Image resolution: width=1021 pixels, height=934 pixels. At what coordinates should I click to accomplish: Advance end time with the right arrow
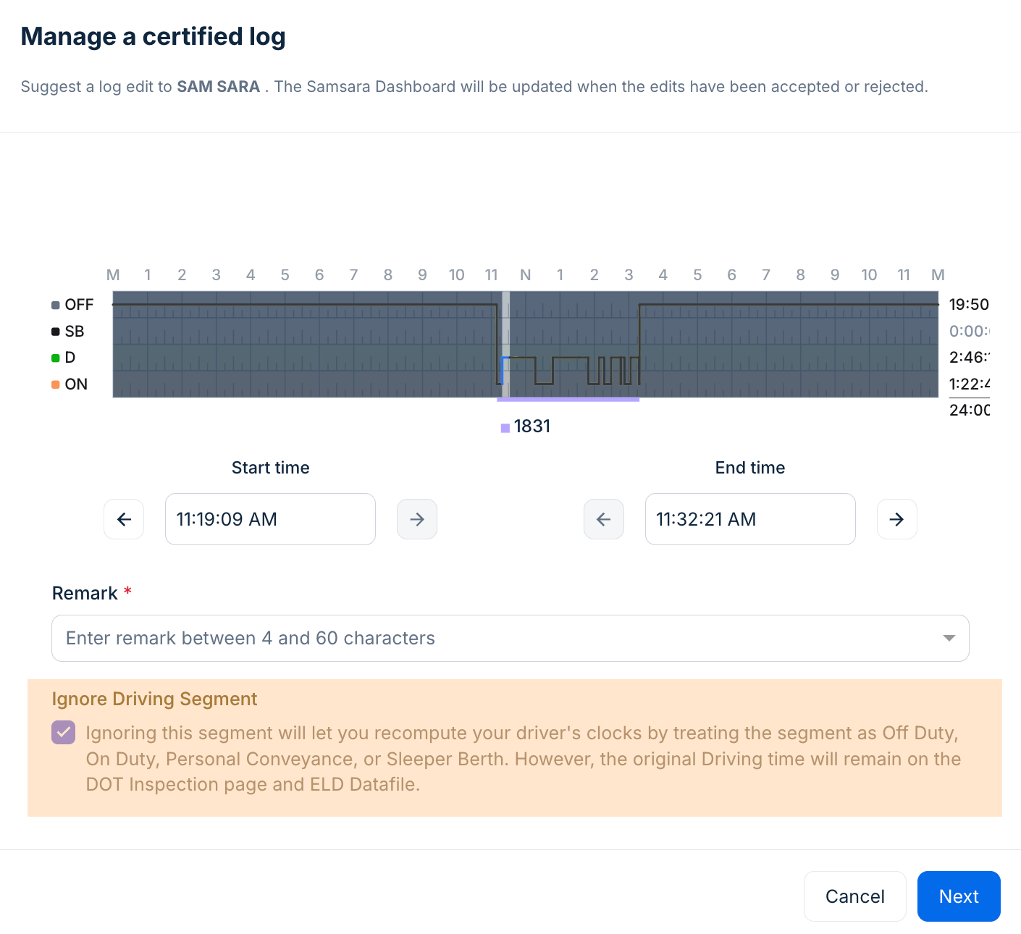coord(896,519)
